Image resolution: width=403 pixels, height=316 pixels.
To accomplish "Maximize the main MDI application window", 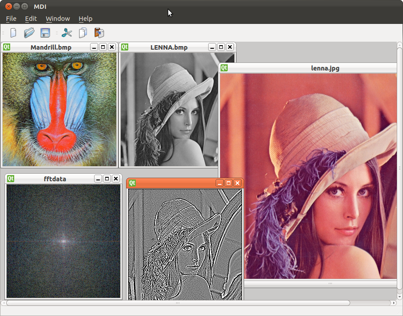I will [x=24, y=6].
